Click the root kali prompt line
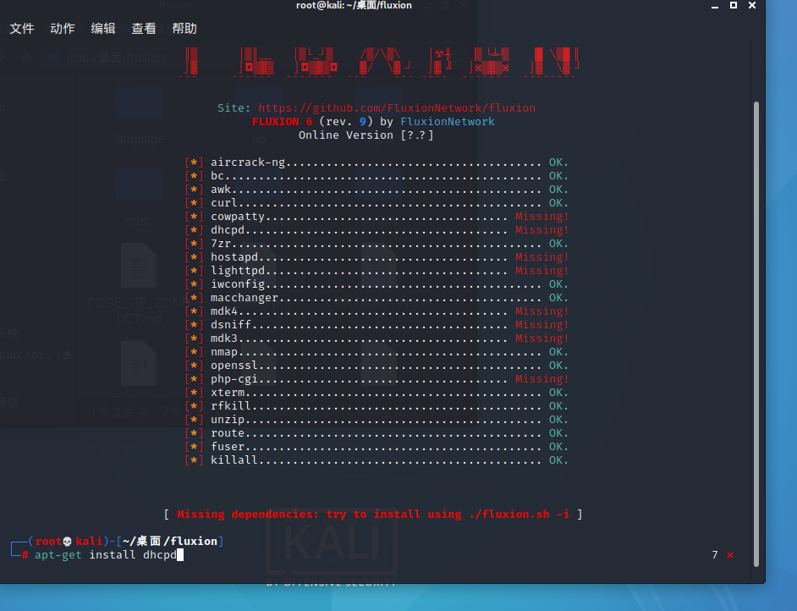The width and height of the screenshot is (797, 611). (117, 541)
